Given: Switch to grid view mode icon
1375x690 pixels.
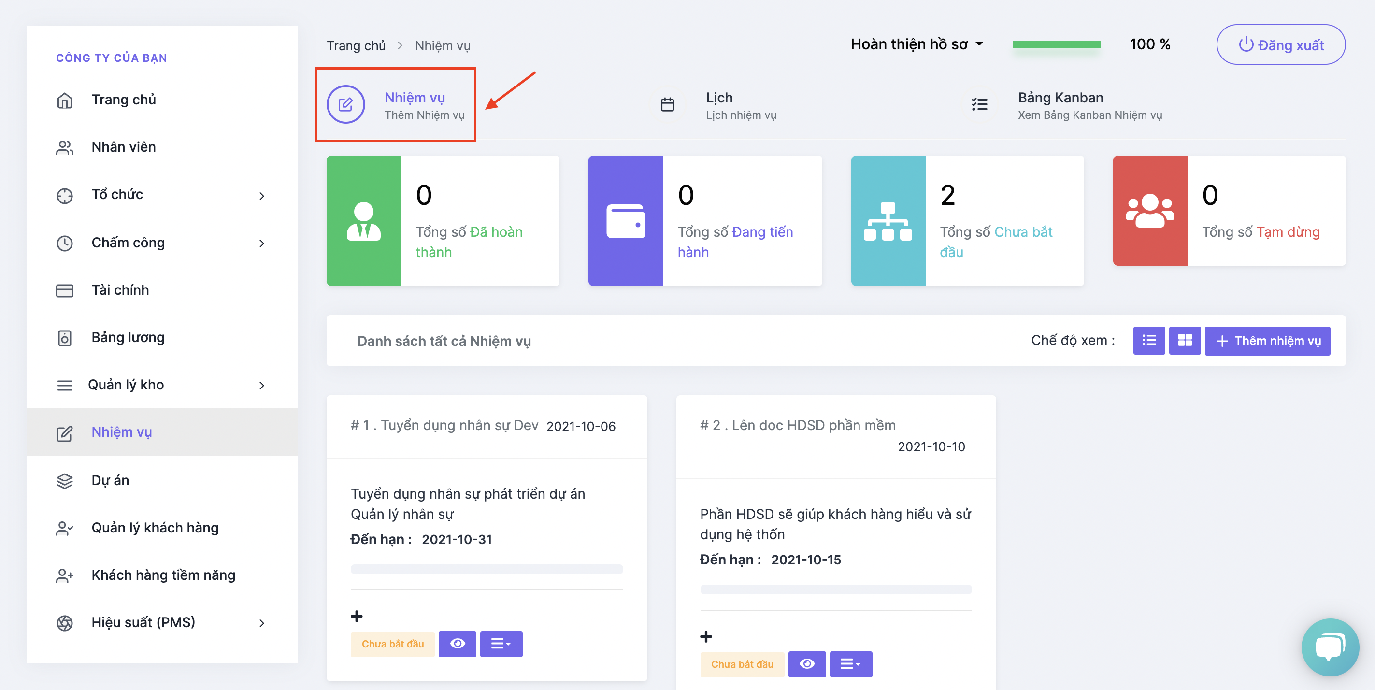Looking at the screenshot, I should [1185, 341].
